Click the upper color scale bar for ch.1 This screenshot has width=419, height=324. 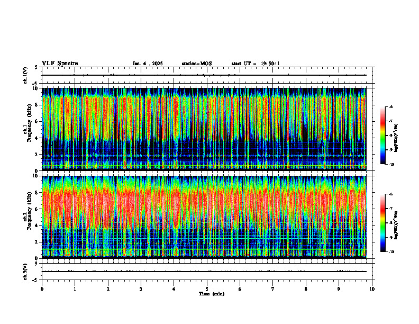click(382, 136)
